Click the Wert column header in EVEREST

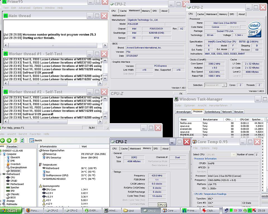(x=94, y=146)
